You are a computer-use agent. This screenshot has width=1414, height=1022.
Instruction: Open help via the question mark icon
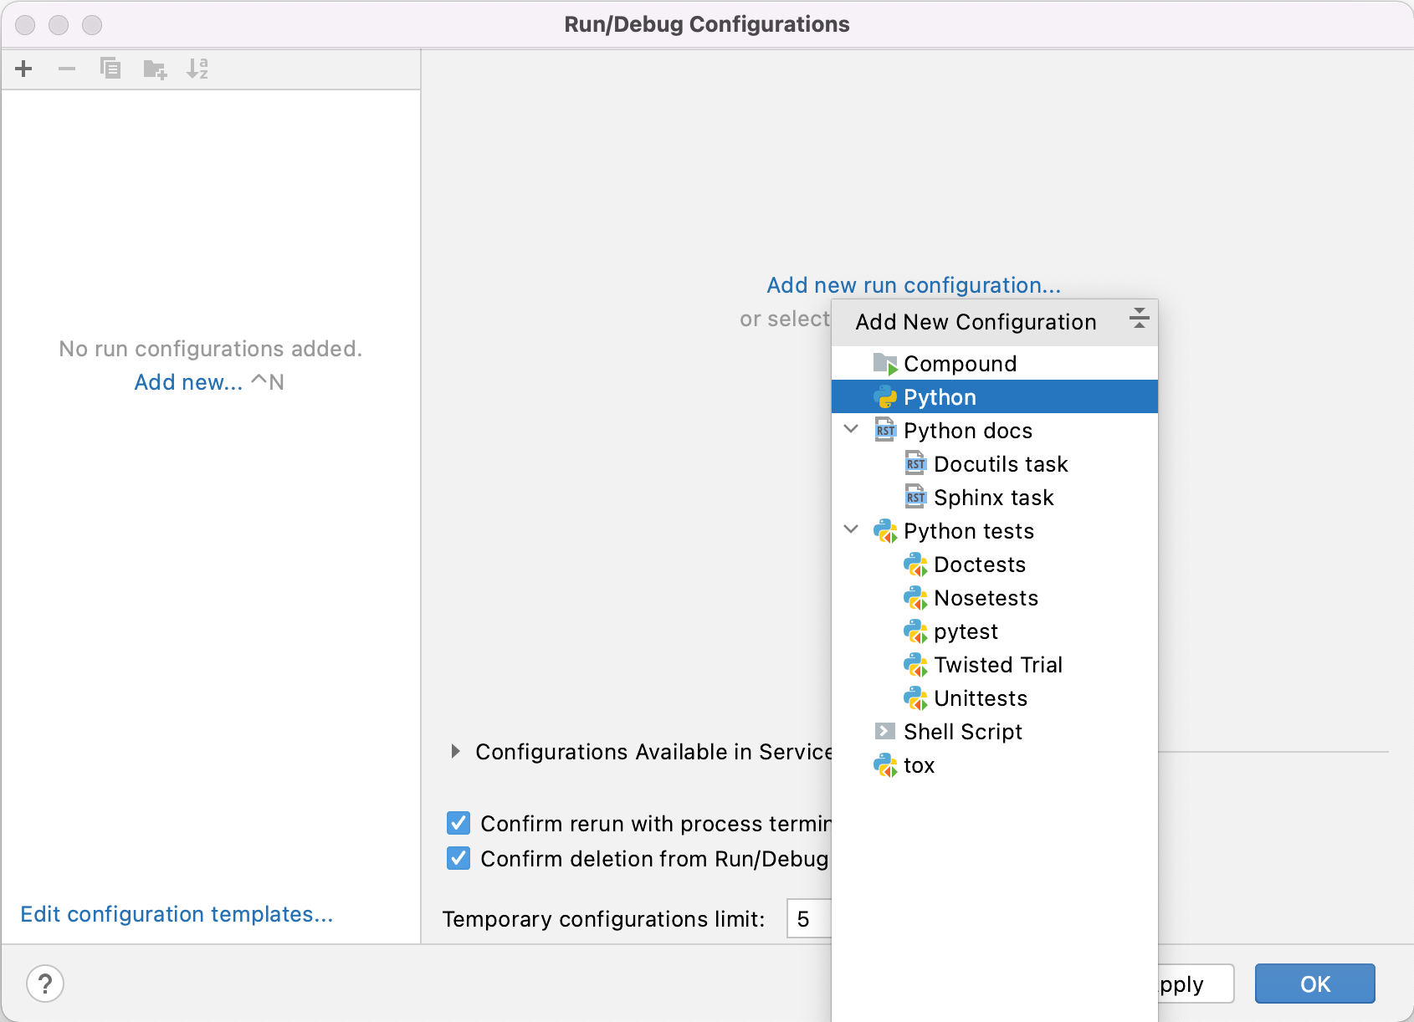46,984
